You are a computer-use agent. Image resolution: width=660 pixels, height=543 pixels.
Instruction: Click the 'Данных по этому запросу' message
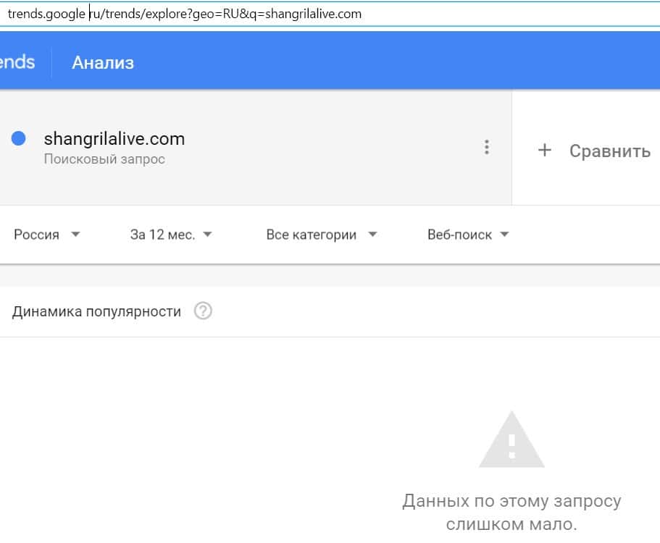click(x=511, y=501)
